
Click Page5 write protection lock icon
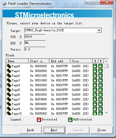[x=101, y=90]
